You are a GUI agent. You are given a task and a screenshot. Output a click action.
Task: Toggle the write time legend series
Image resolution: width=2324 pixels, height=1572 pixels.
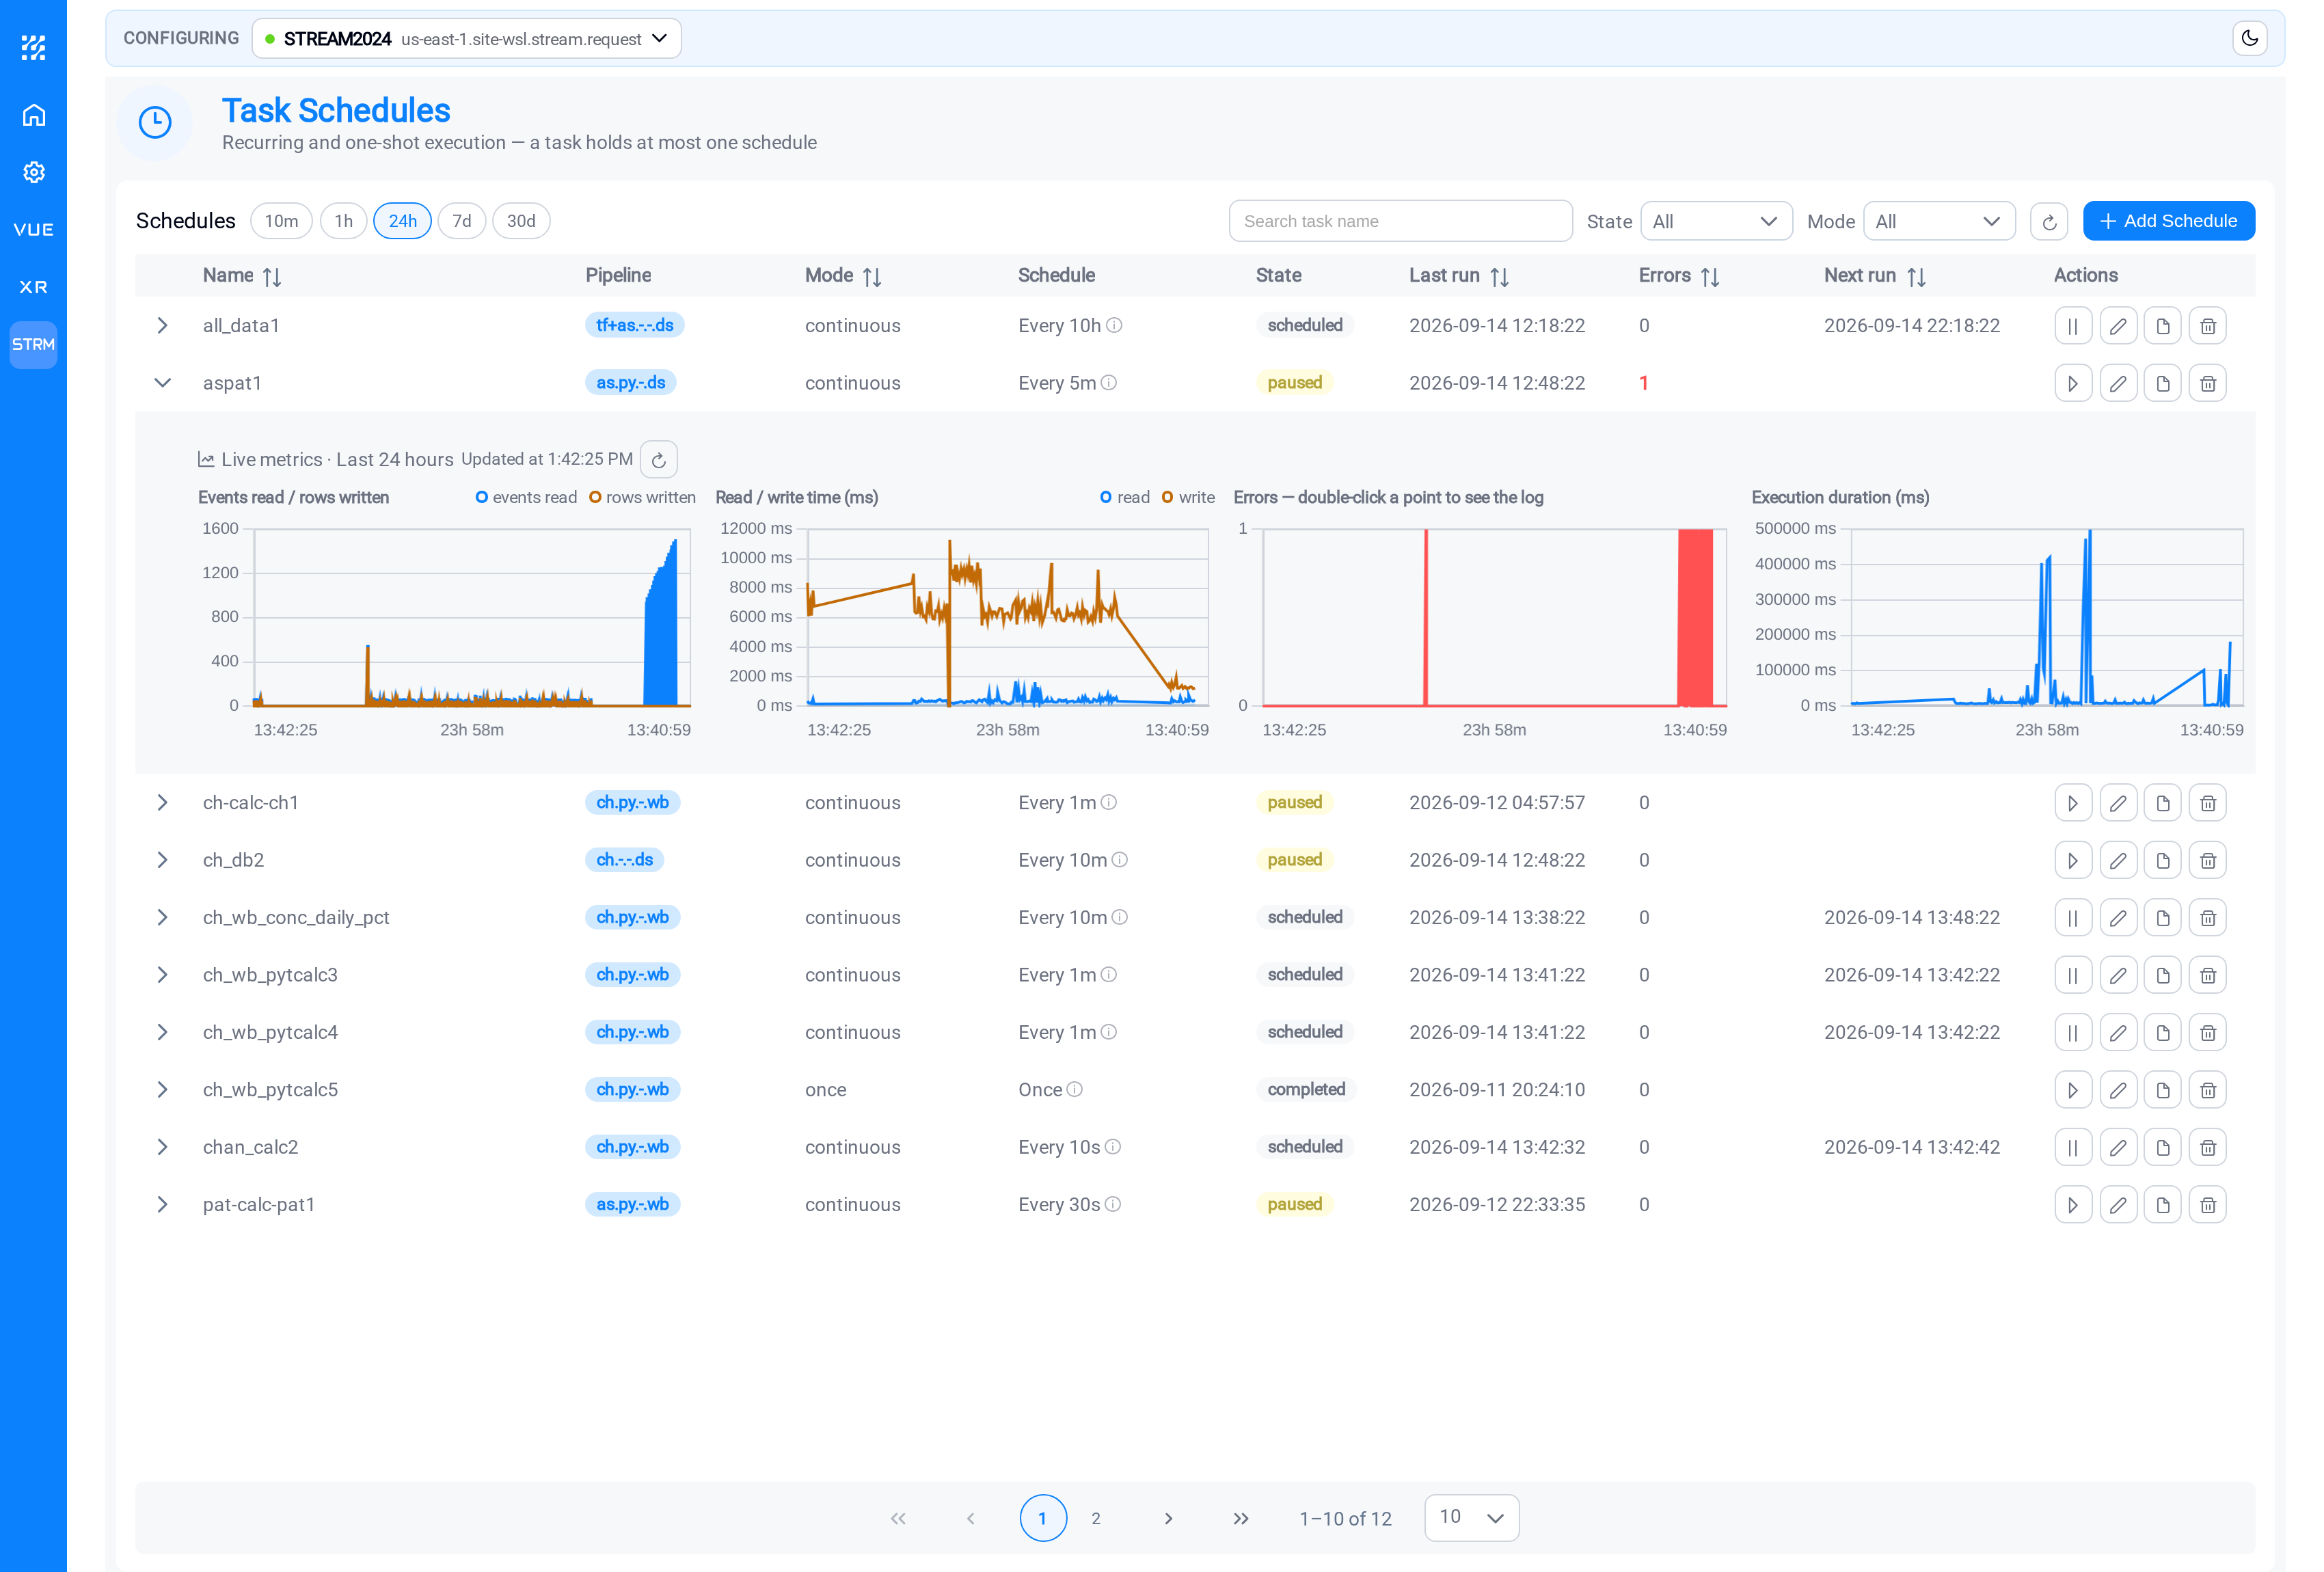coord(1188,497)
